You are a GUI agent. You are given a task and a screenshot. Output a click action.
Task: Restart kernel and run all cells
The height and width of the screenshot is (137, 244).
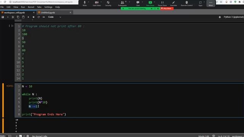click(x=44, y=17)
